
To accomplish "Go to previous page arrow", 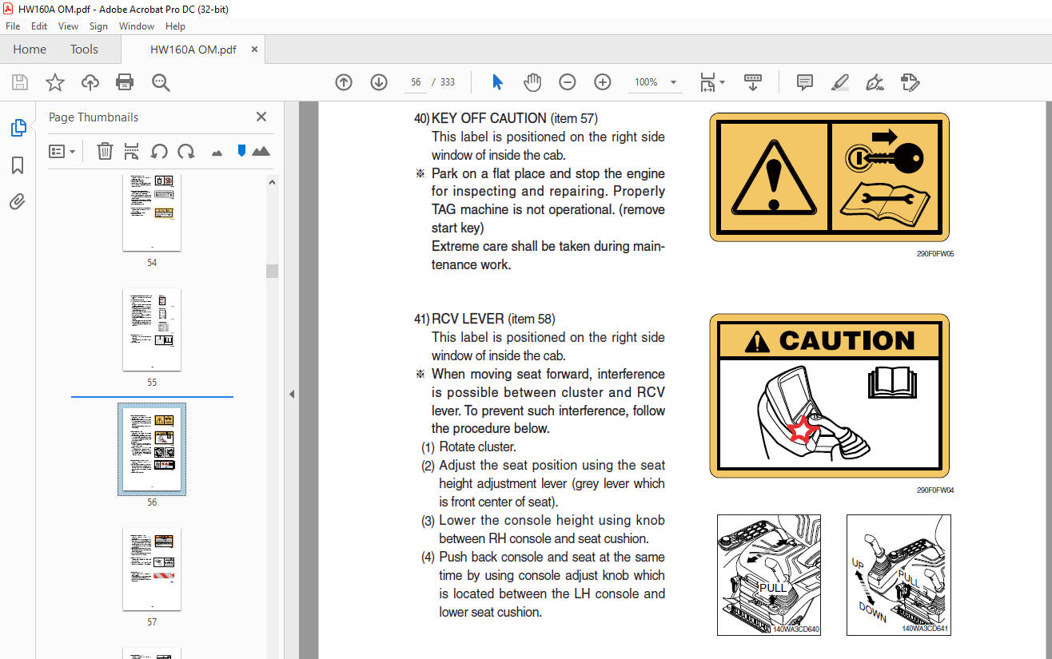I will pos(344,82).
